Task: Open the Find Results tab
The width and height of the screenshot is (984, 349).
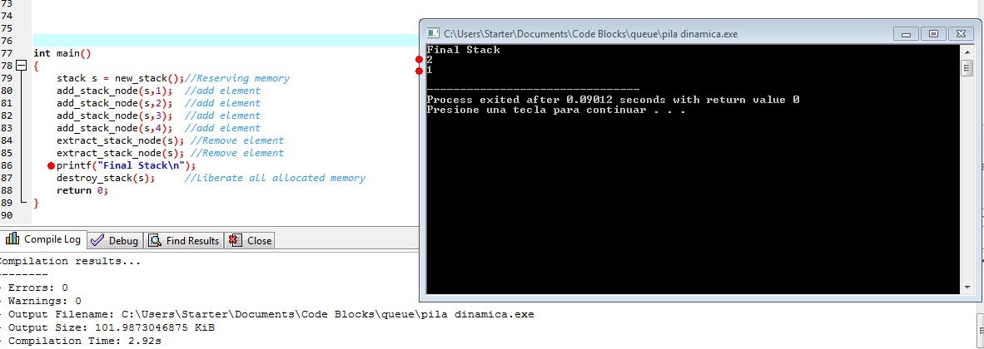Action: click(x=185, y=241)
